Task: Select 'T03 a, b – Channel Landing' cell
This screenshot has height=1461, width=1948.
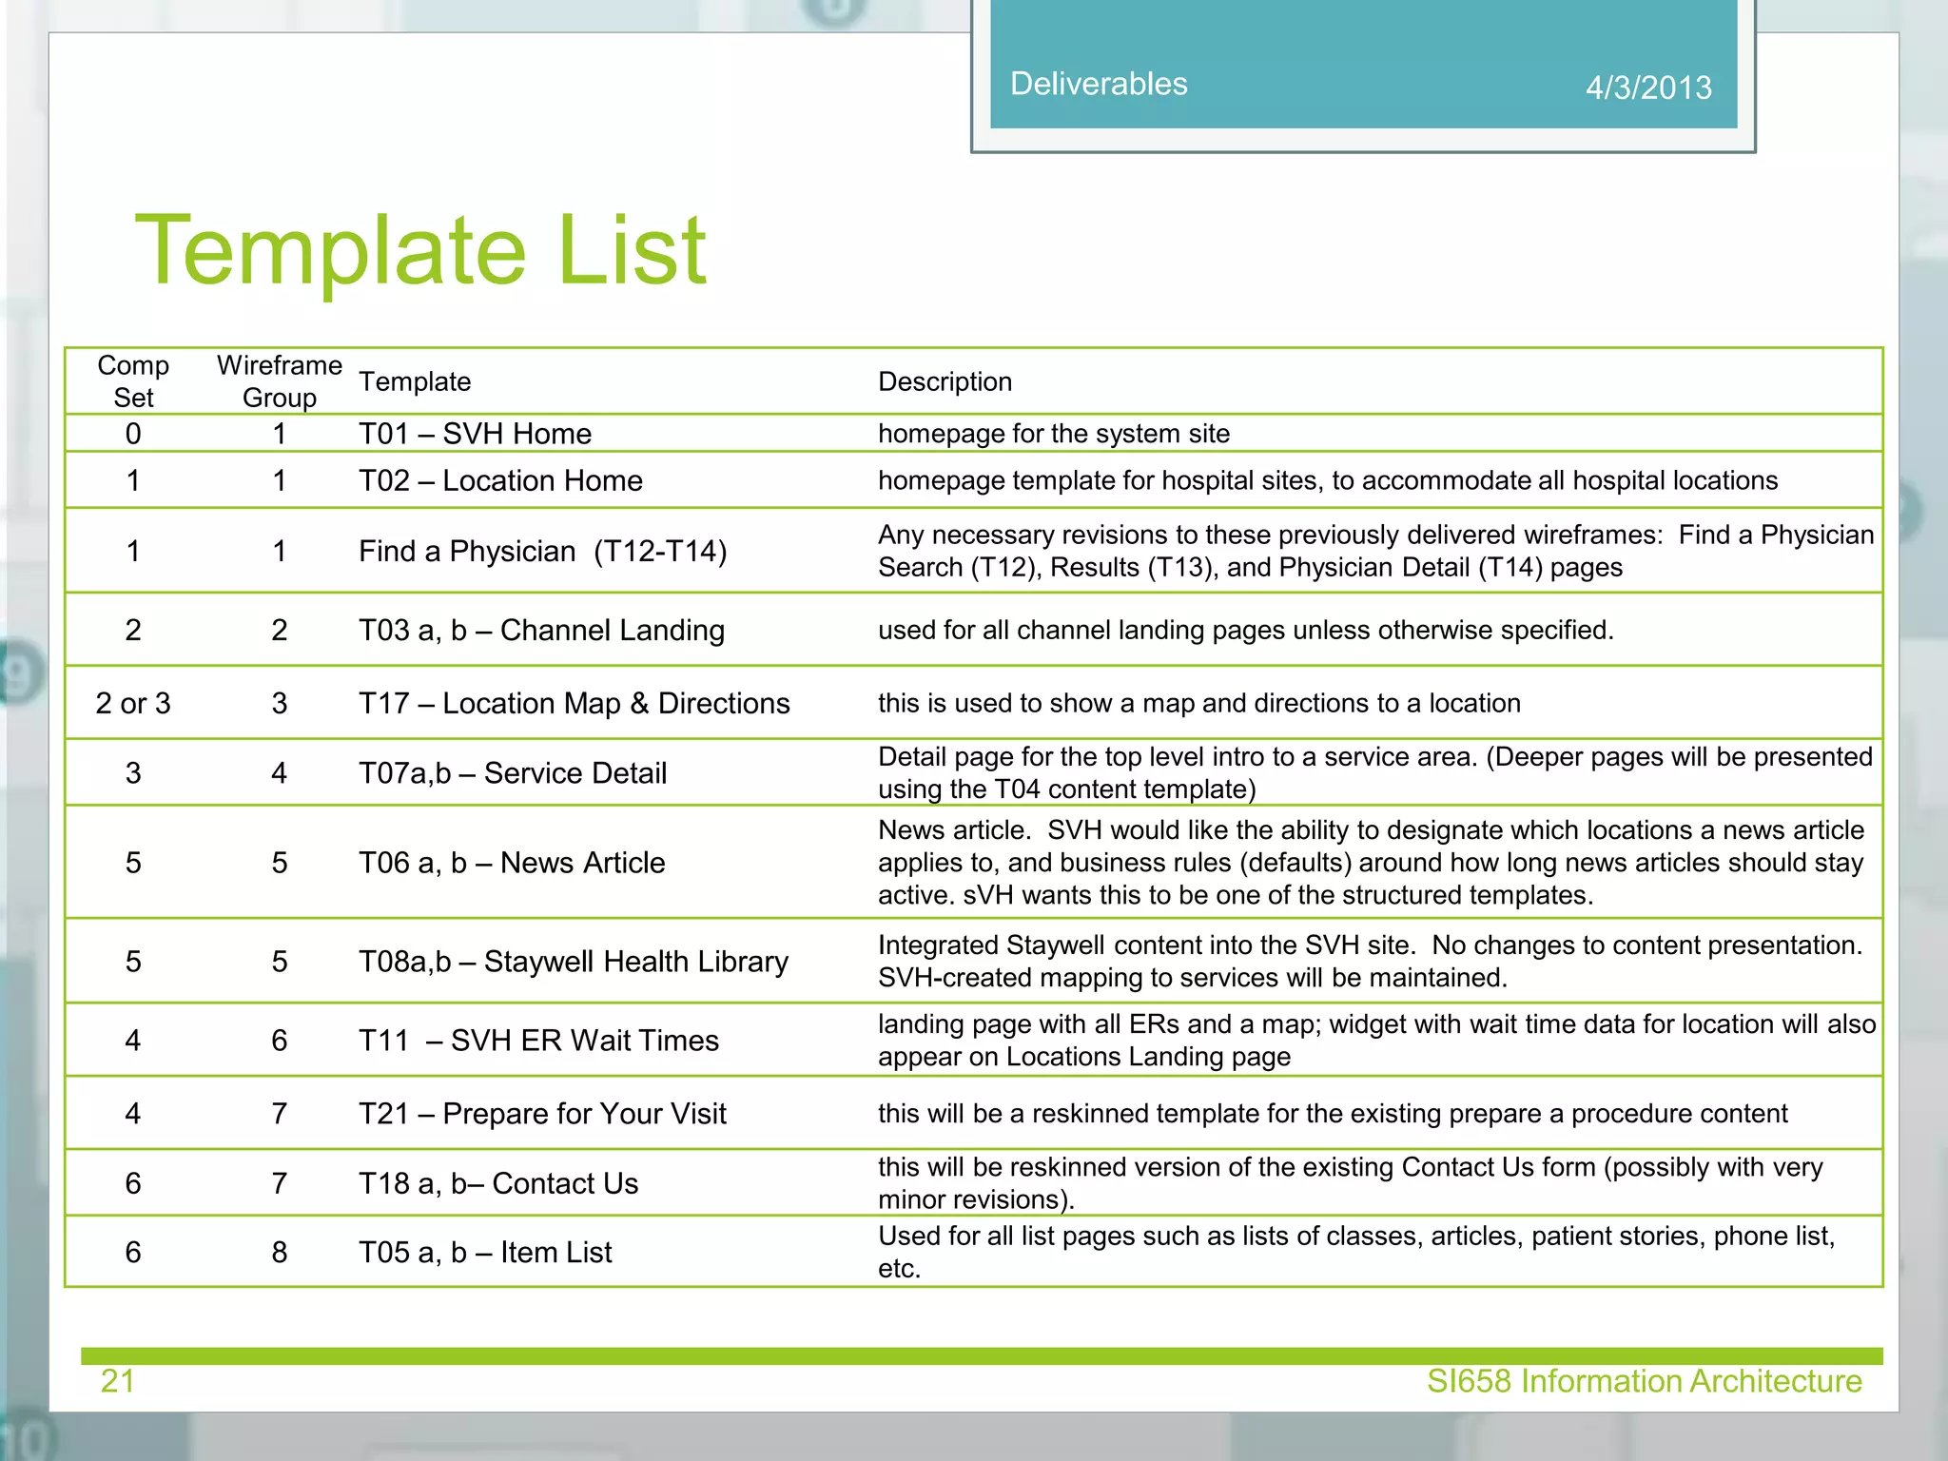Action: click(541, 630)
